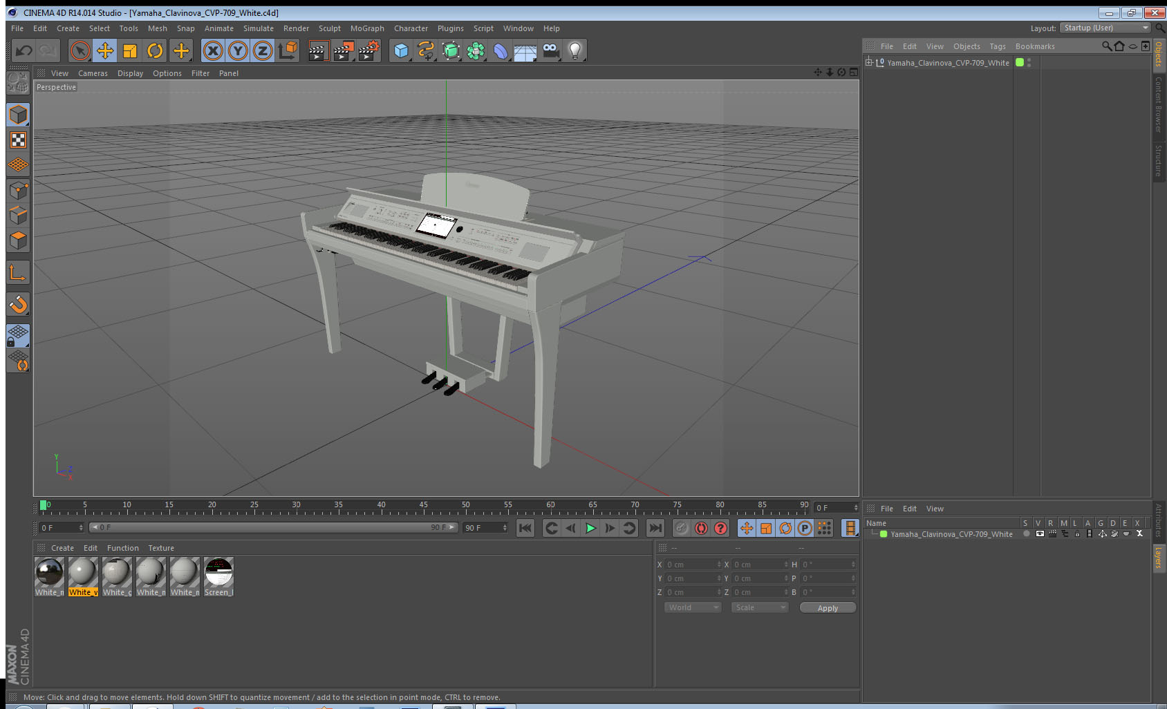Viewport: 1167px width, 709px height.
Task: Go to end of animation
Action: point(655,528)
